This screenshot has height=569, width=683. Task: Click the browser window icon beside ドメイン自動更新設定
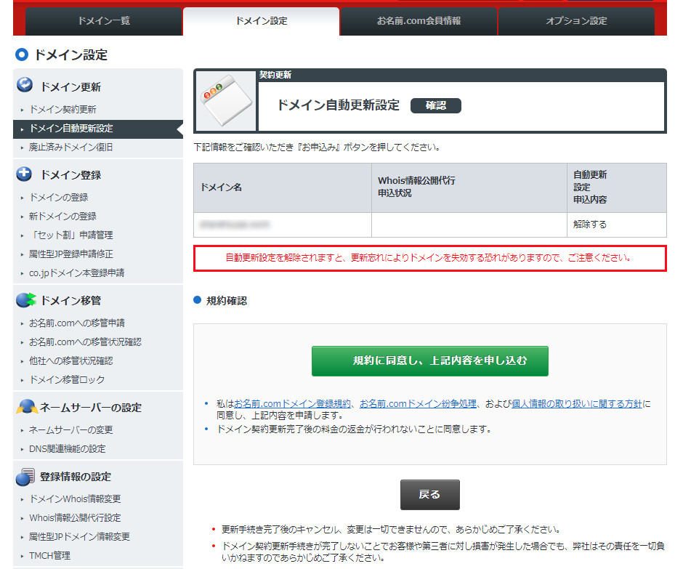coord(225,101)
